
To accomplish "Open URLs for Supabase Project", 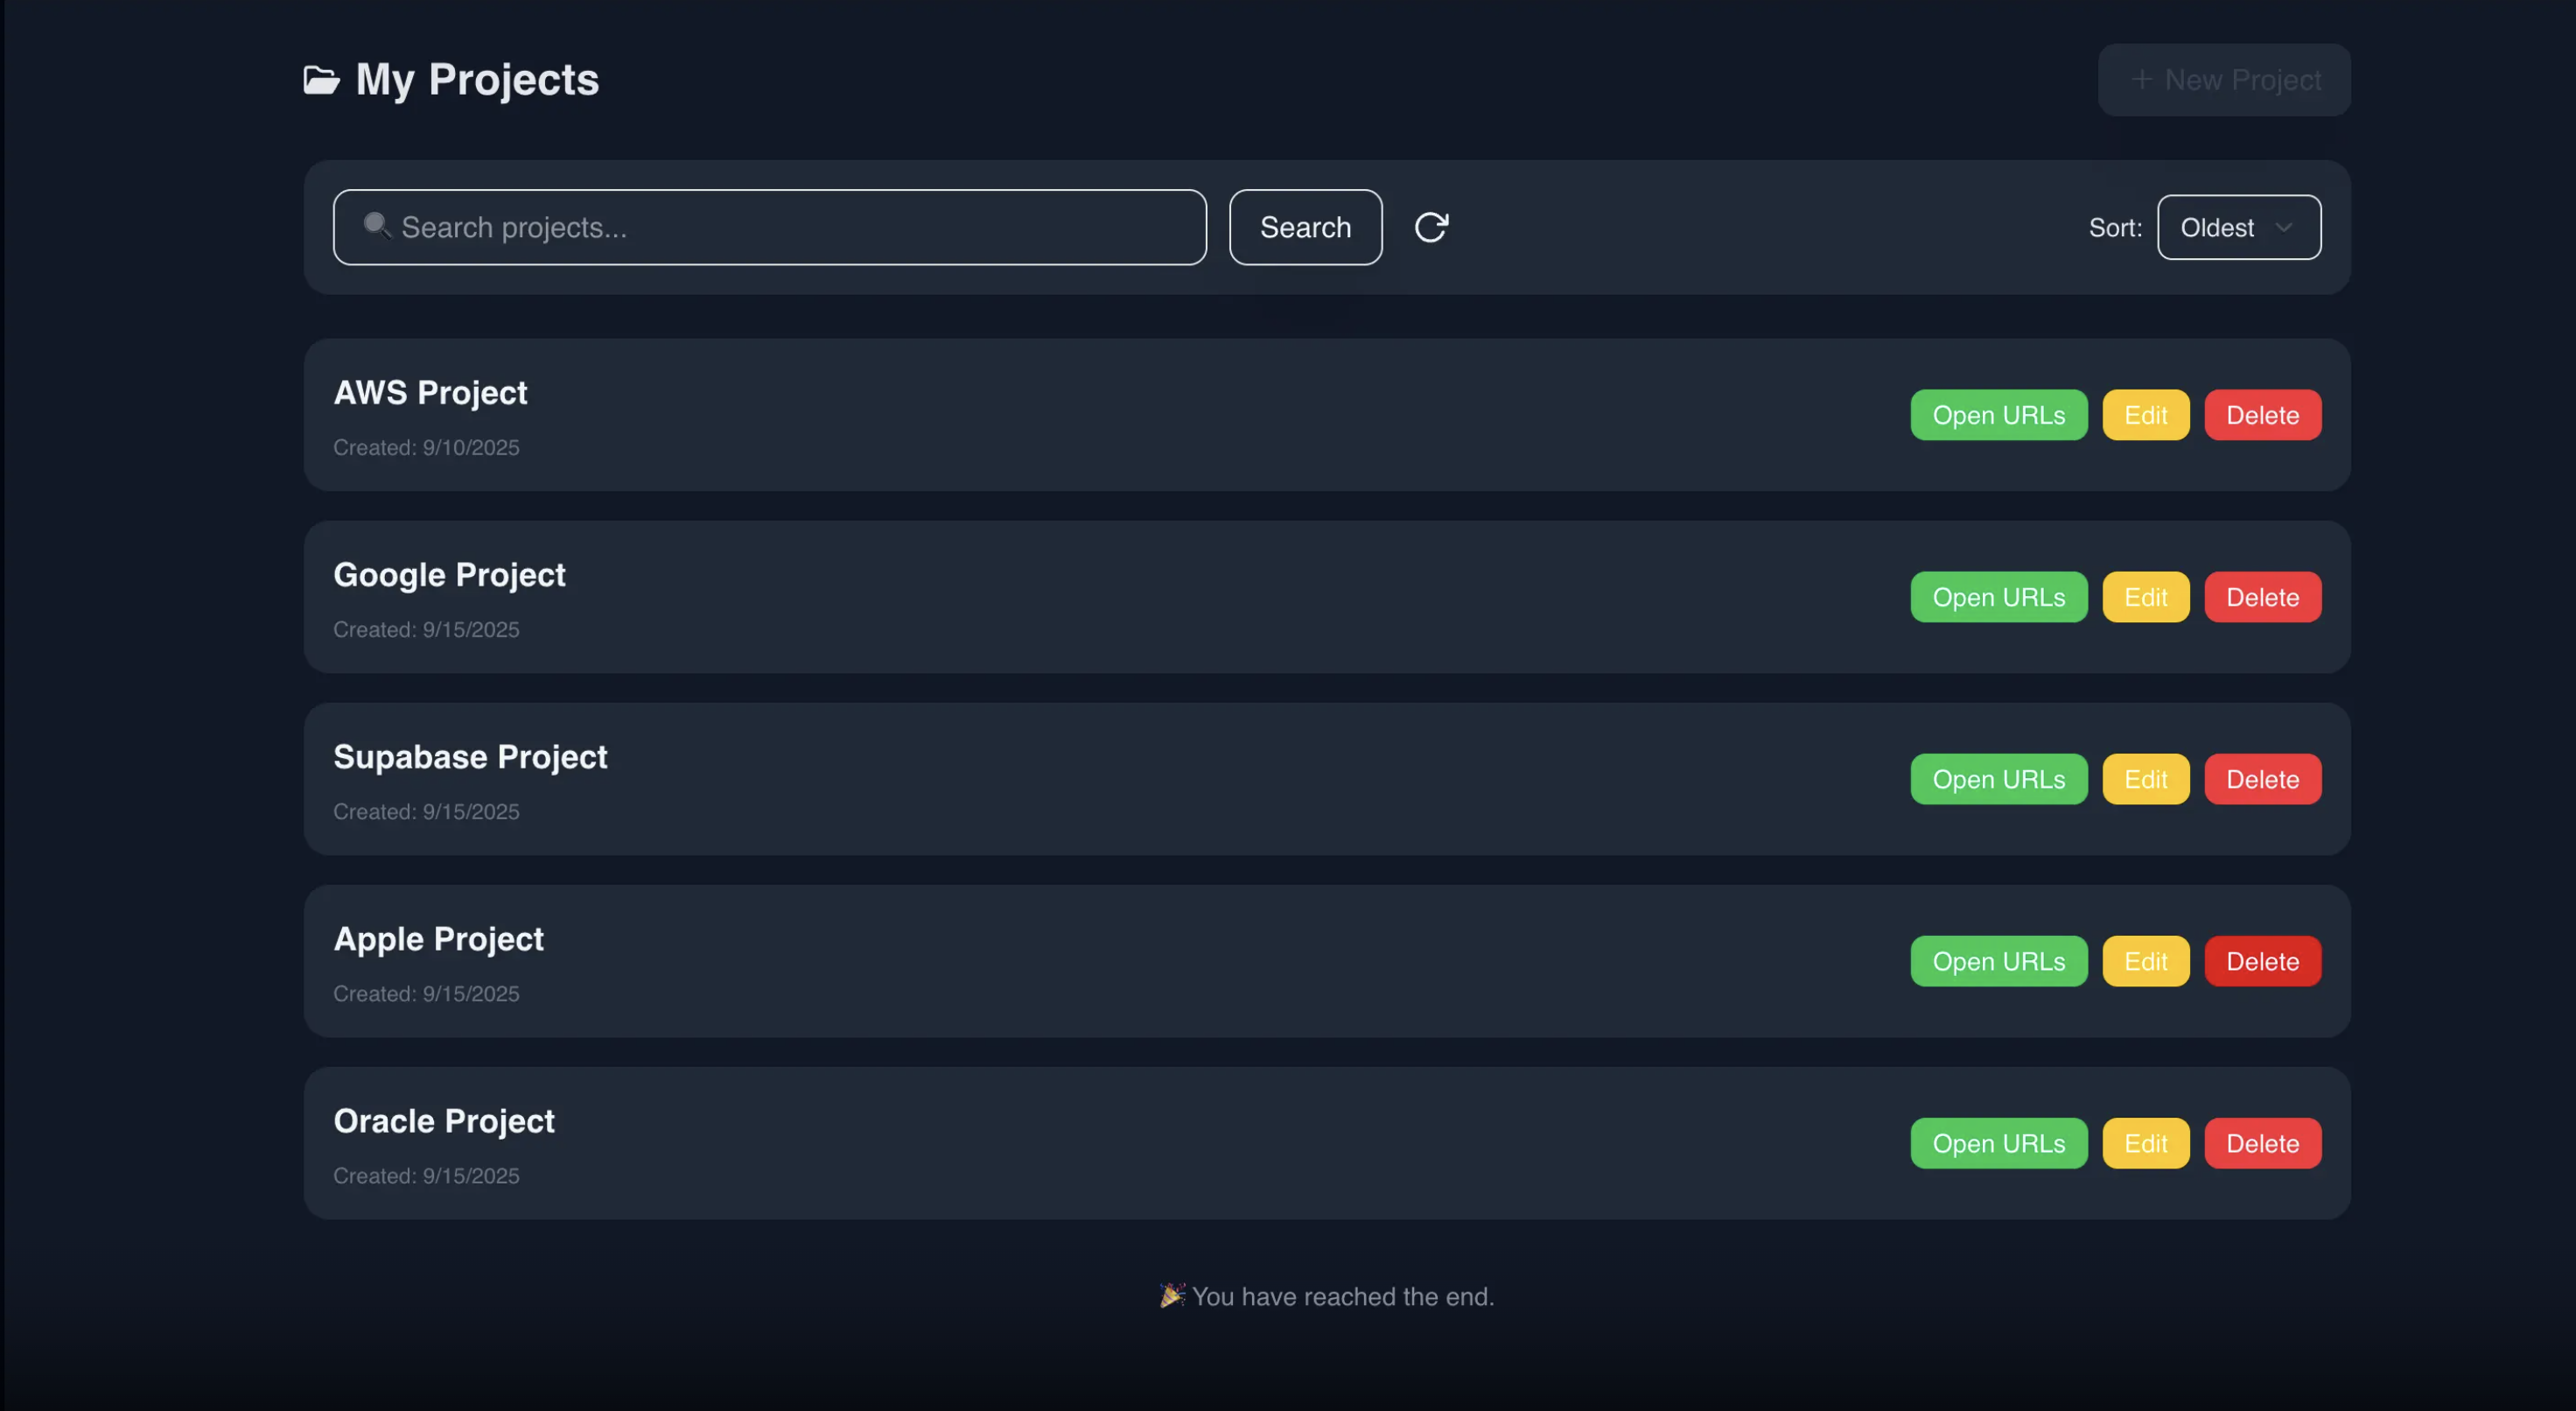I will click(x=1998, y=778).
